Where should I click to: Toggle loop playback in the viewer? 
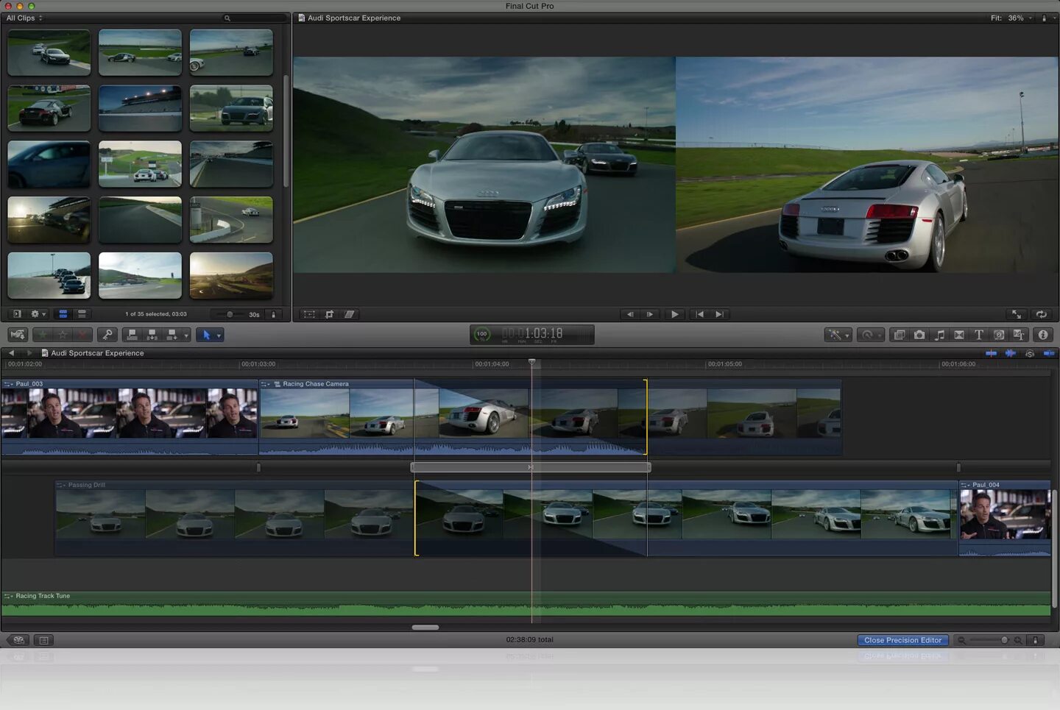click(x=1041, y=314)
